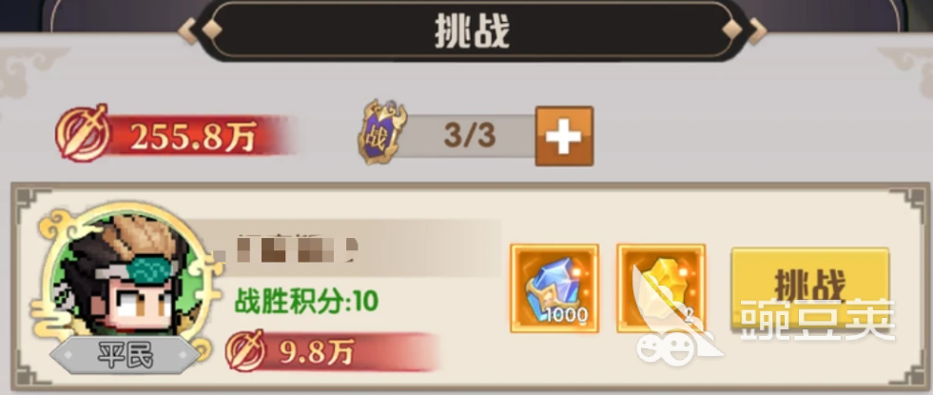The width and height of the screenshot is (933, 395).
Task: Tap the yellow 挑战 challenge button
Action: (x=809, y=287)
